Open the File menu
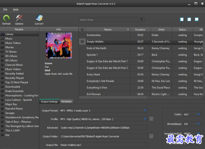The width and height of the screenshot is (205, 149). coord(5,9)
